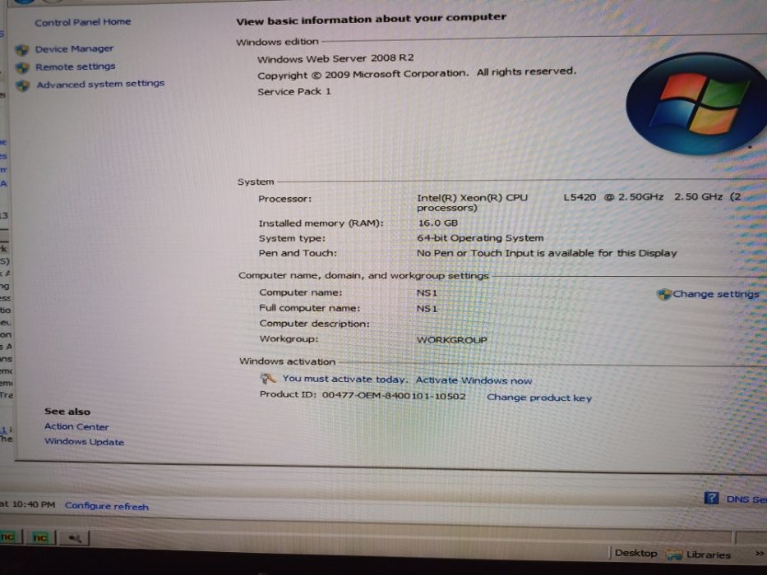Viewport: 767px width, 575px height.
Task: Click the shield icon beside Advanced system settings
Action: point(23,86)
